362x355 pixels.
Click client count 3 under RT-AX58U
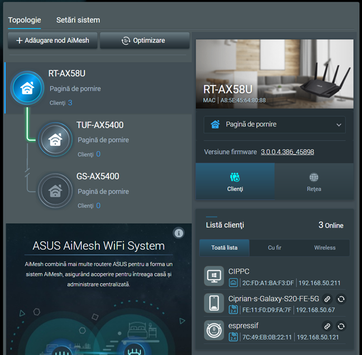tap(70, 103)
